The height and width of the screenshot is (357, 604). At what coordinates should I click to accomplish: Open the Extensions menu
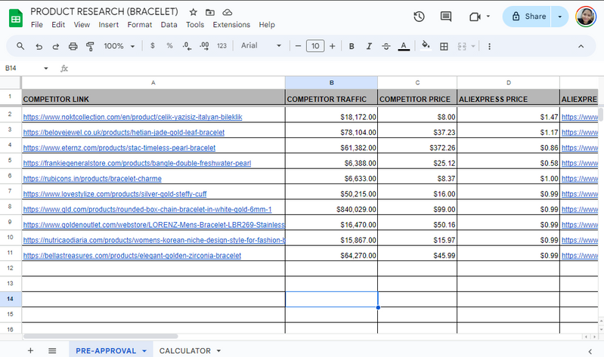click(x=231, y=25)
